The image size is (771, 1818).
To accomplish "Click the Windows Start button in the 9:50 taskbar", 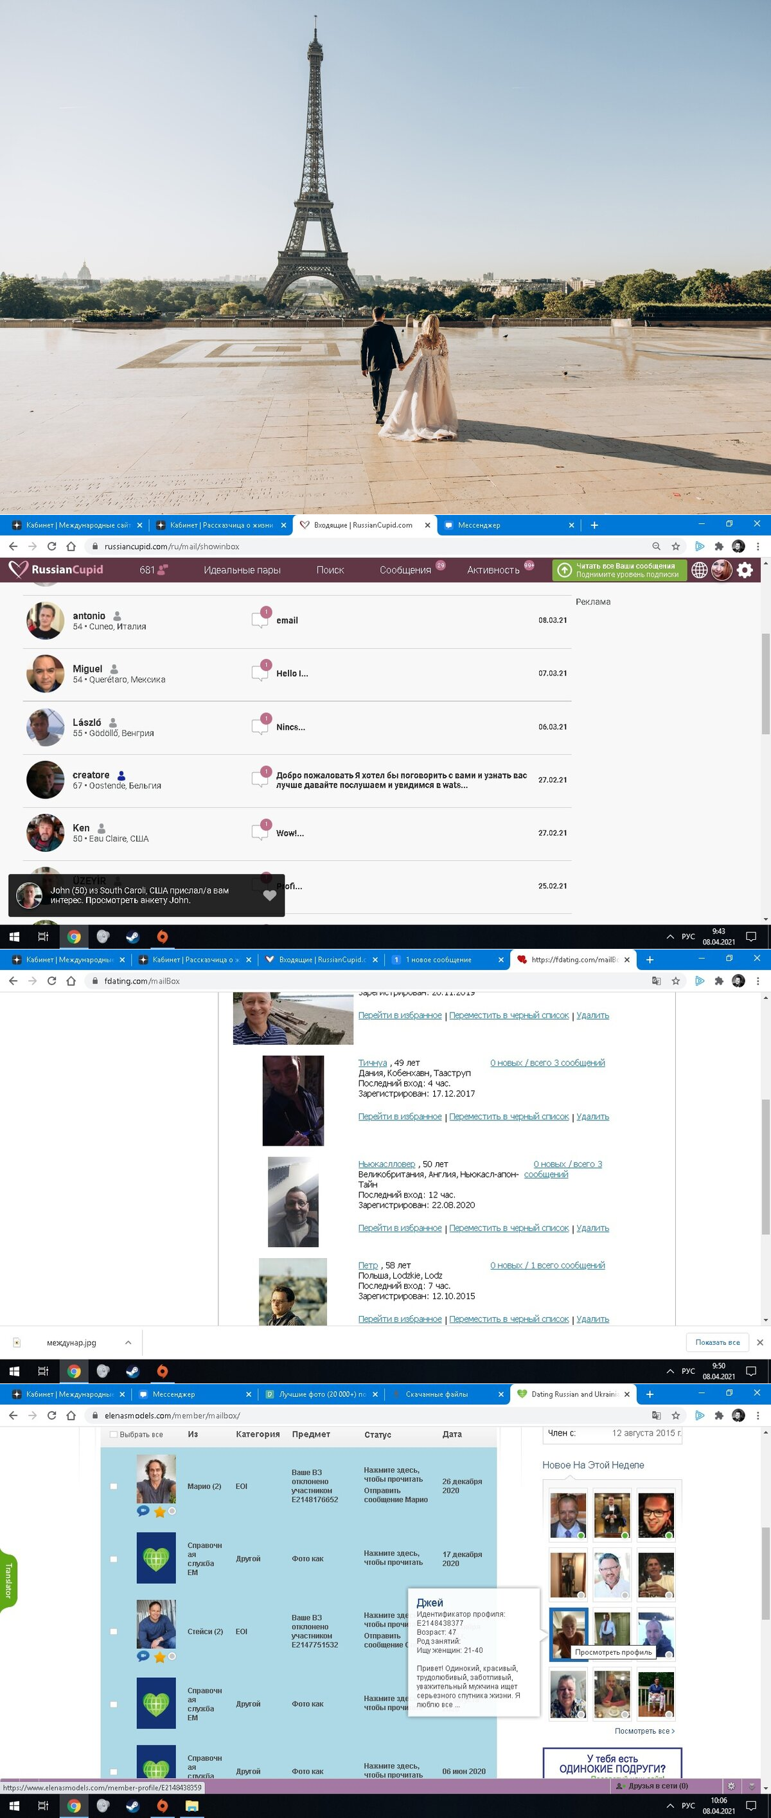I will (13, 1371).
